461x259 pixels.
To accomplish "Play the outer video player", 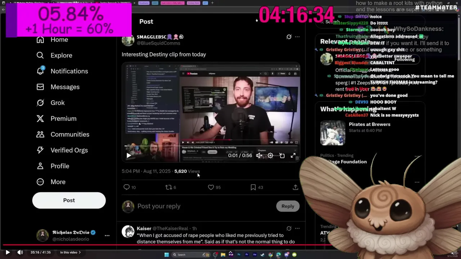I will coord(7,252).
